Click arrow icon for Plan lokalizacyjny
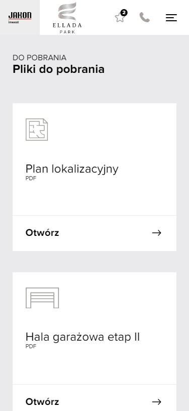The height and width of the screenshot is (411, 189). (157, 233)
